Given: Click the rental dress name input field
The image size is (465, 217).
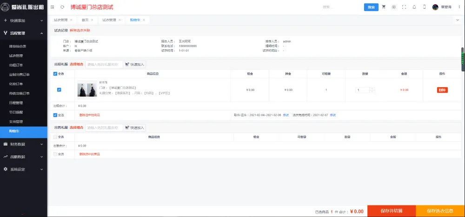Looking at the screenshot, I should pos(104,64).
